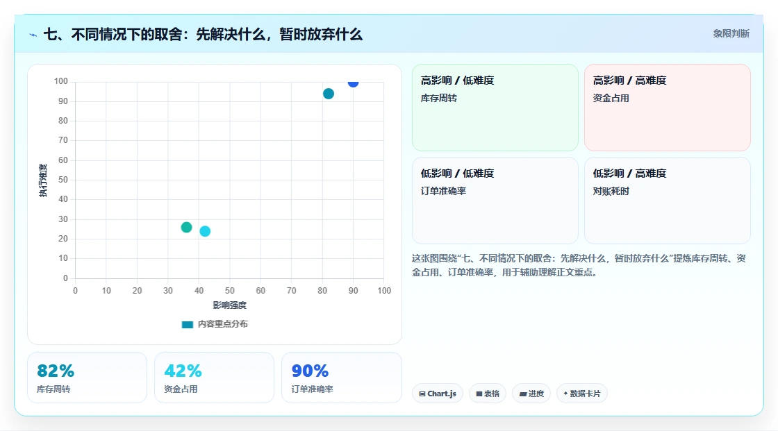
Task: Click the icon inside the Chart.js chip
Action: point(422,394)
